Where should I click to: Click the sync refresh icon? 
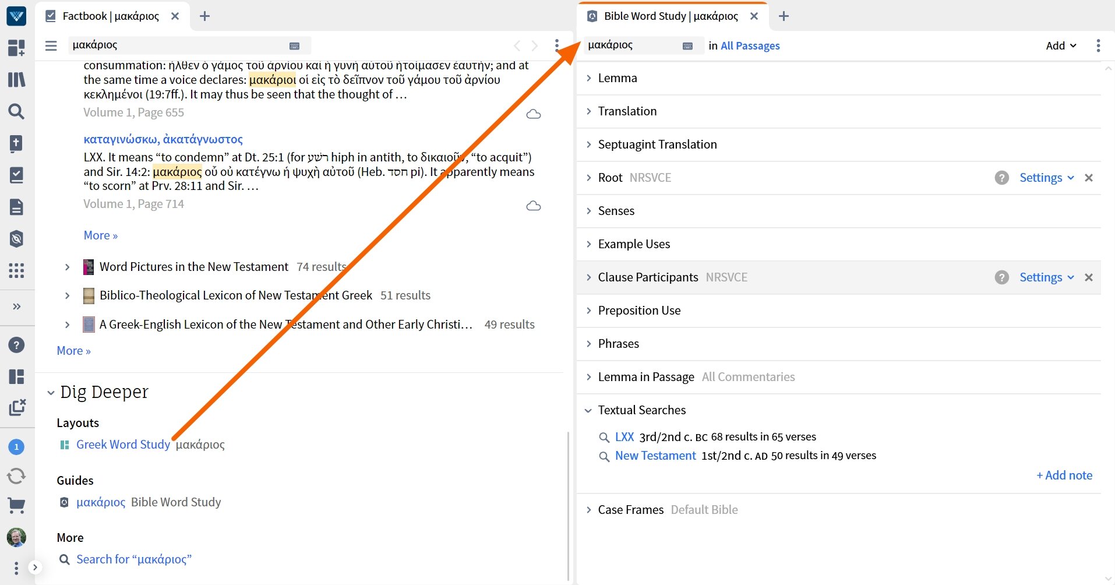(x=16, y=476)
